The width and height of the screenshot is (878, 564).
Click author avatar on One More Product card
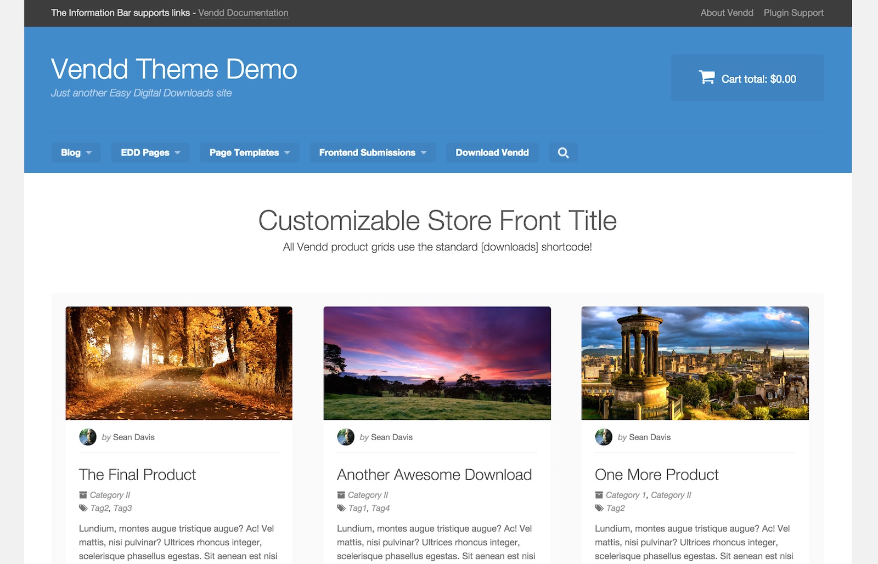point(604,437)
